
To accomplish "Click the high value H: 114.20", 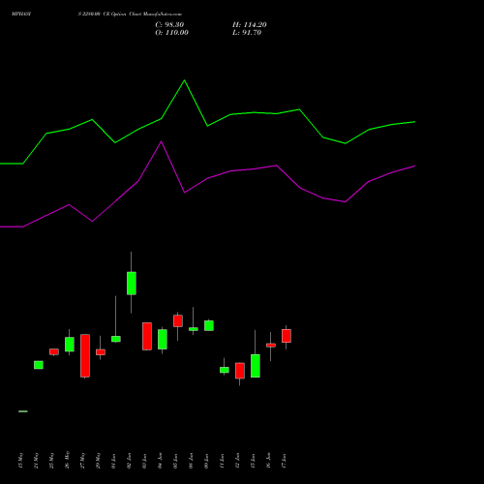I will point(250,25).
